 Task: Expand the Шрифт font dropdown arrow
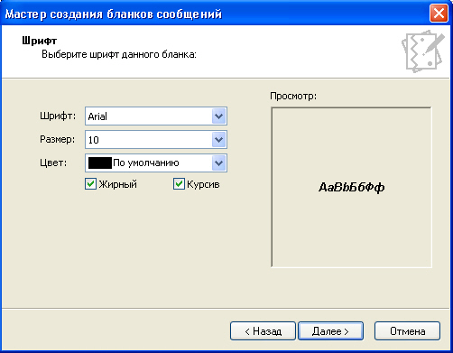tap(218, 116)
